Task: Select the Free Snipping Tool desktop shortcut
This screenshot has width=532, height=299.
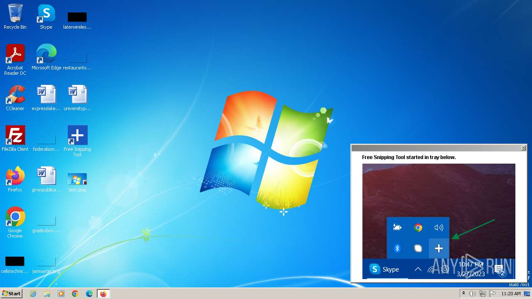Action: [x=77, y=141]
